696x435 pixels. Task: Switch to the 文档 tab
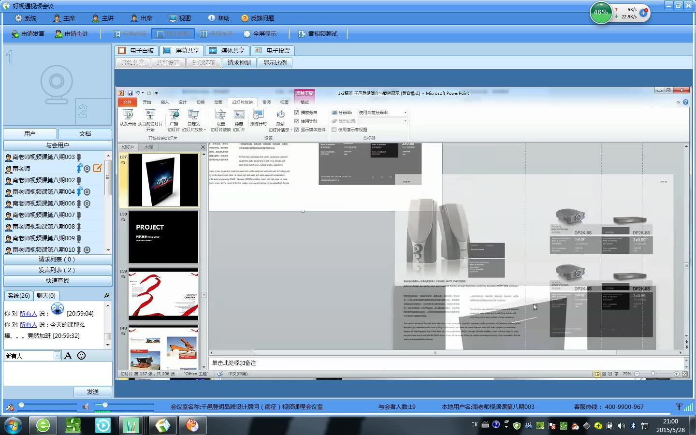[x=85, y=133]
